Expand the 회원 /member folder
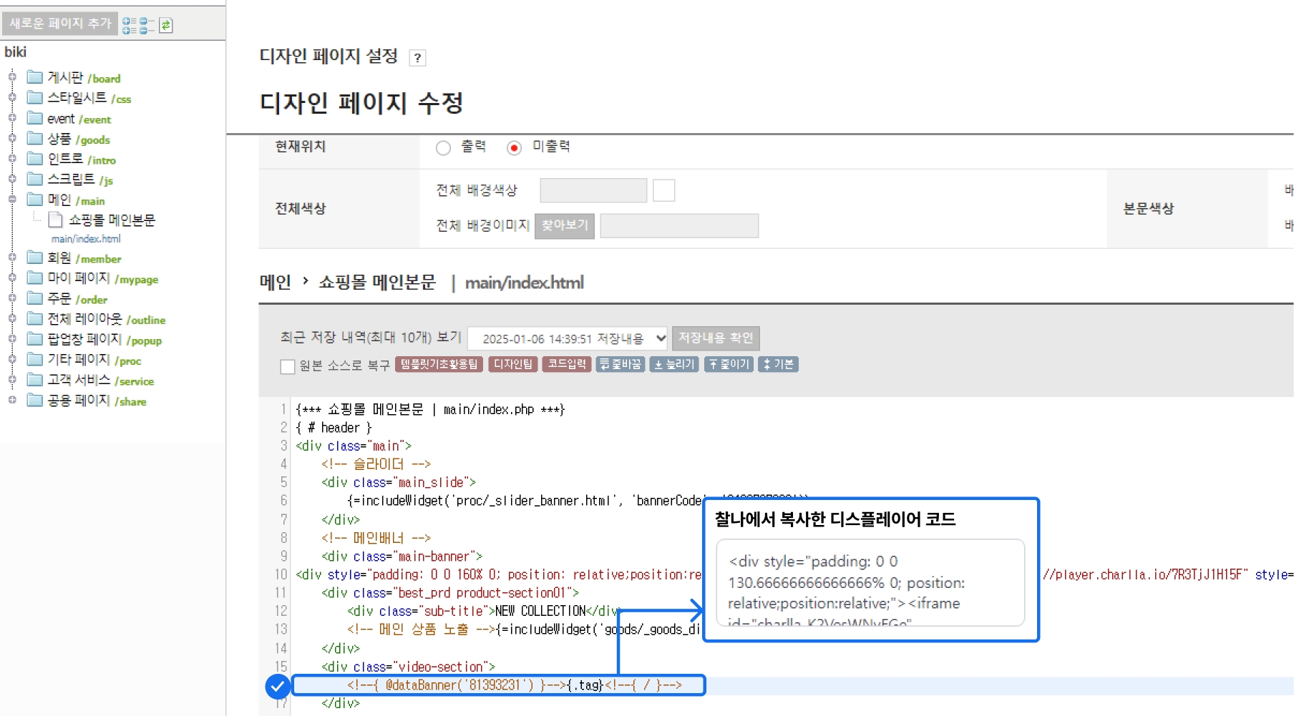 [12, 258]
